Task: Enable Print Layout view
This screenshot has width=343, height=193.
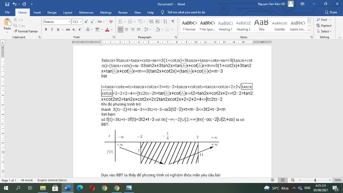Action: coord(283,180)
